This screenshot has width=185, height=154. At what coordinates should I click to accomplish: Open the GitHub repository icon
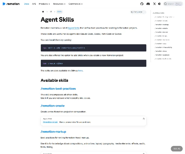(x=142, y=4)
